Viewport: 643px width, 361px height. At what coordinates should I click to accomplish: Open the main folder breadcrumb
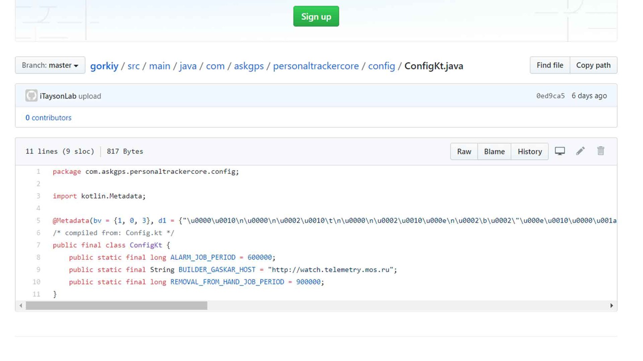(x=159, y=66)
